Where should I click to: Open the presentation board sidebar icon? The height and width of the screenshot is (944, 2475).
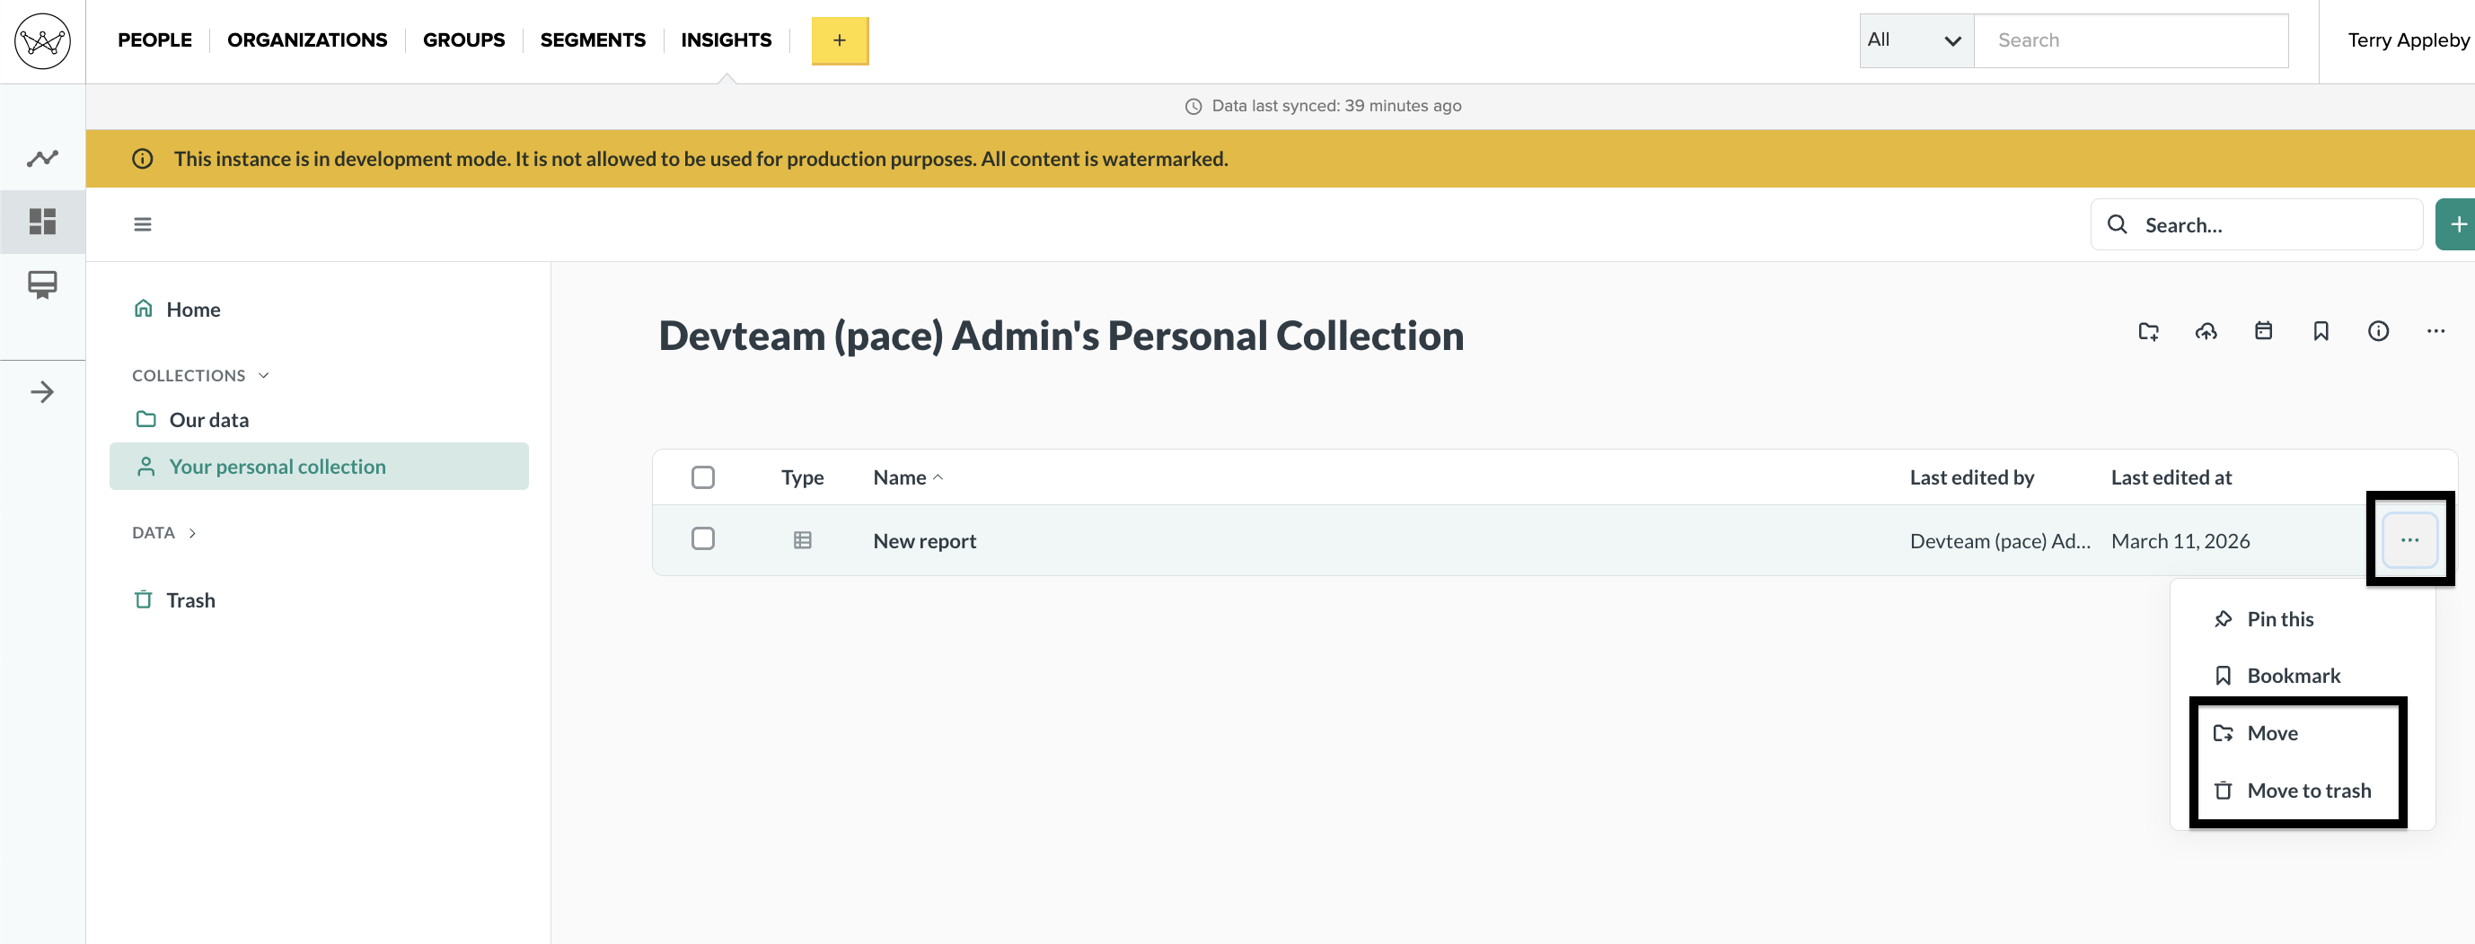coord(42,285)
